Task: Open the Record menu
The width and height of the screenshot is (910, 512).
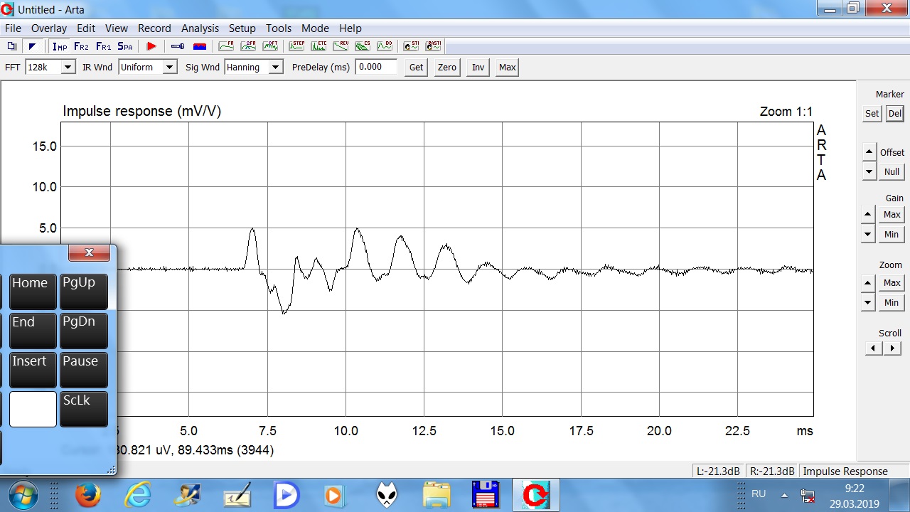Action: click(x=154, y=28)
